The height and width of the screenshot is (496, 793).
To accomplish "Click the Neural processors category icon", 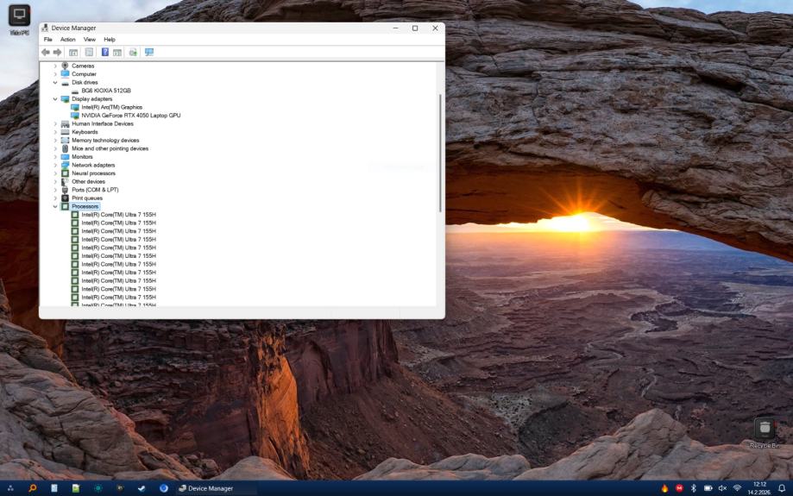I will coord(65,173).
